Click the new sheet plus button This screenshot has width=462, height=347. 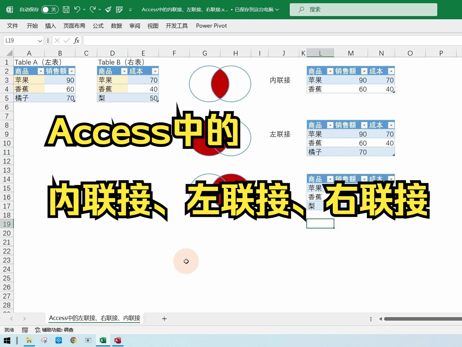click(164, 319)
